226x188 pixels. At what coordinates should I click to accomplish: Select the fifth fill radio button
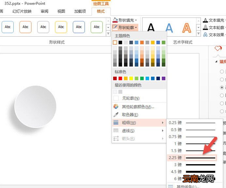click(222, 103)
